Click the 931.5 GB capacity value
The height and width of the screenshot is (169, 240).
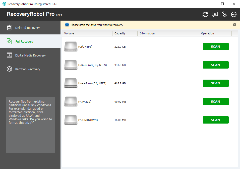120,65
